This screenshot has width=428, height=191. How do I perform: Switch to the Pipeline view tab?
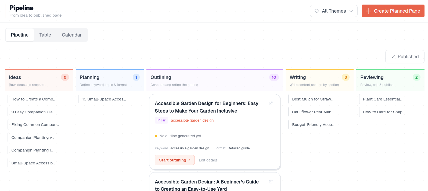(20, 35)
